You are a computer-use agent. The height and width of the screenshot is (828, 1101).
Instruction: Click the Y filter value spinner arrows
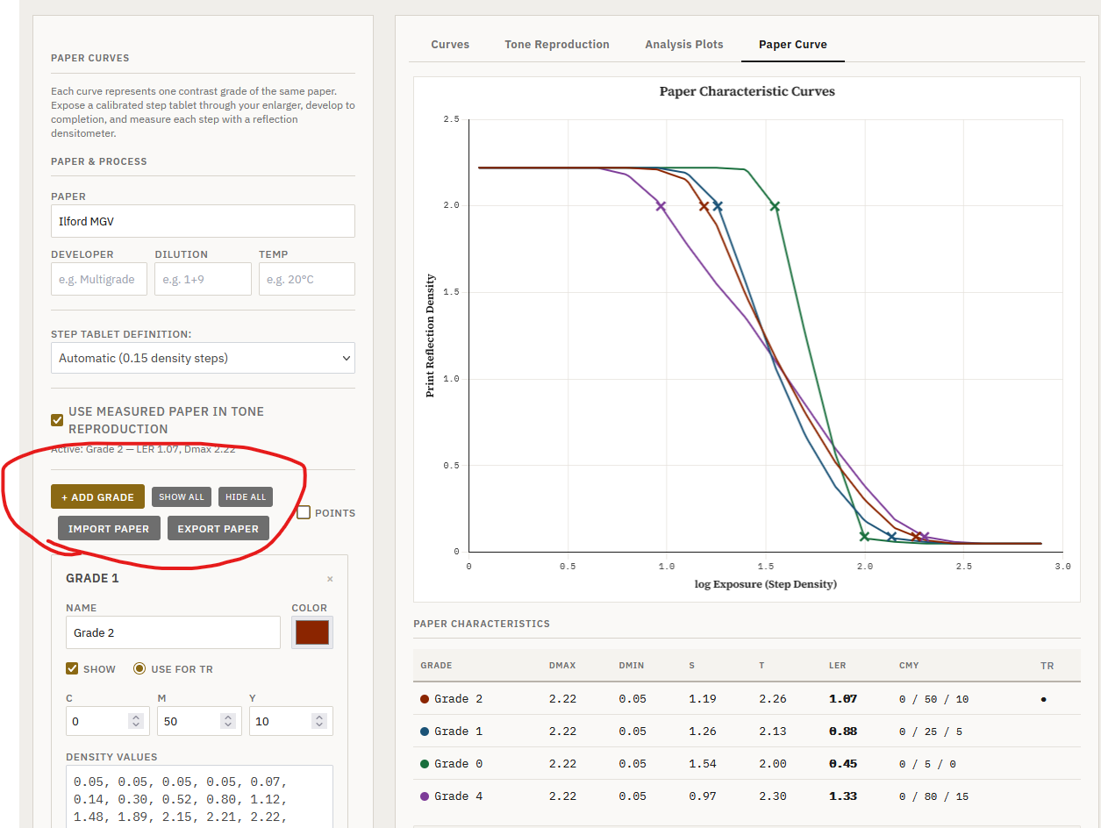click(x=319, y=721)
